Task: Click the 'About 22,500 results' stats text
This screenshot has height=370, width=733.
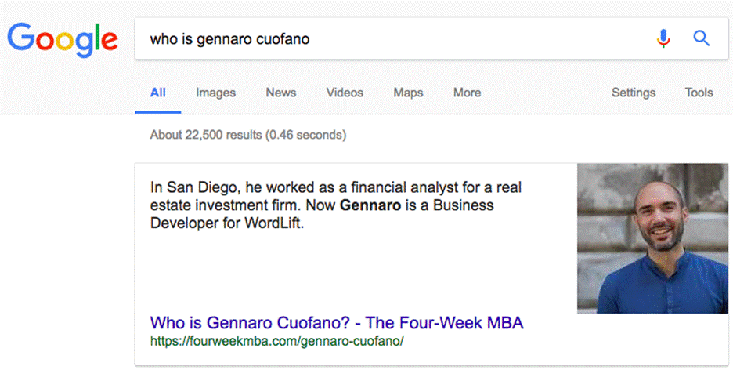Action: click(247, 135)
